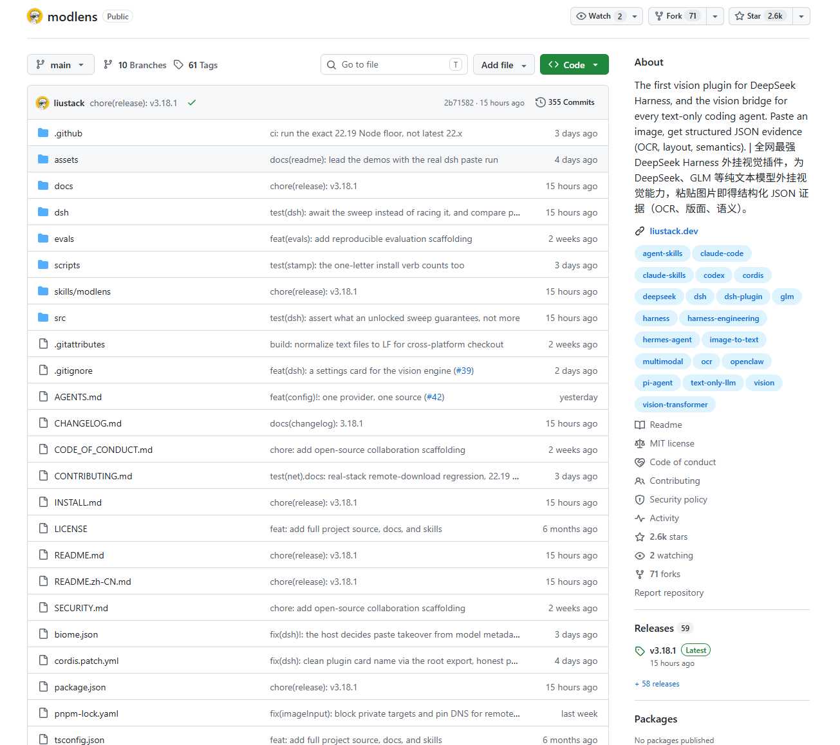Image resolution: width=840 pixels, height=745 pixels.
Task: Open the cordis.patch.yml file
Action: pos(86,661)
